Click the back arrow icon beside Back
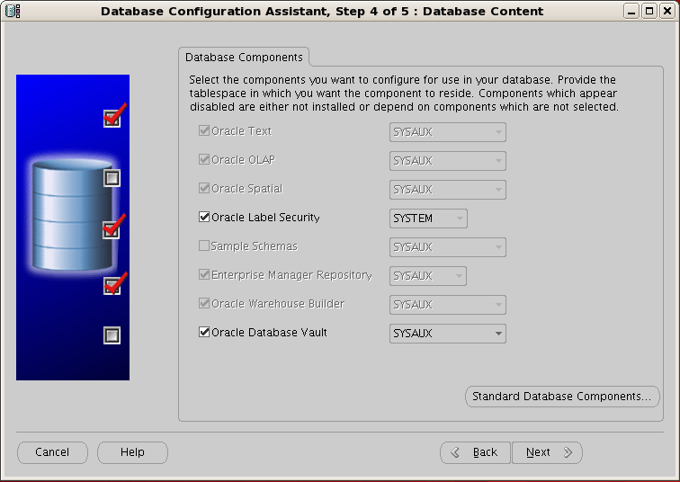Viewport: 680px width, 482px height. pyautogui.click(x=455, y=452)
